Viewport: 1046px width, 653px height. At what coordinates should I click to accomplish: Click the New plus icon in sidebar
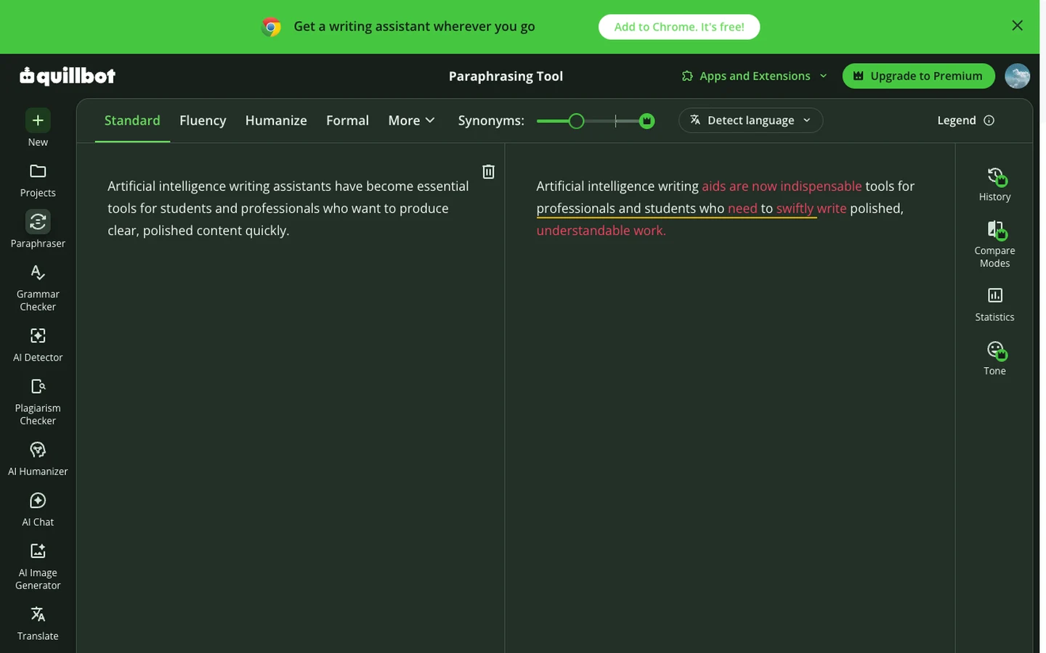click(x=38, y=120)
